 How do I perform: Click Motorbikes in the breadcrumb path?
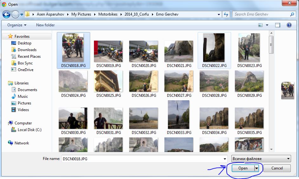(x=108, y=14)
